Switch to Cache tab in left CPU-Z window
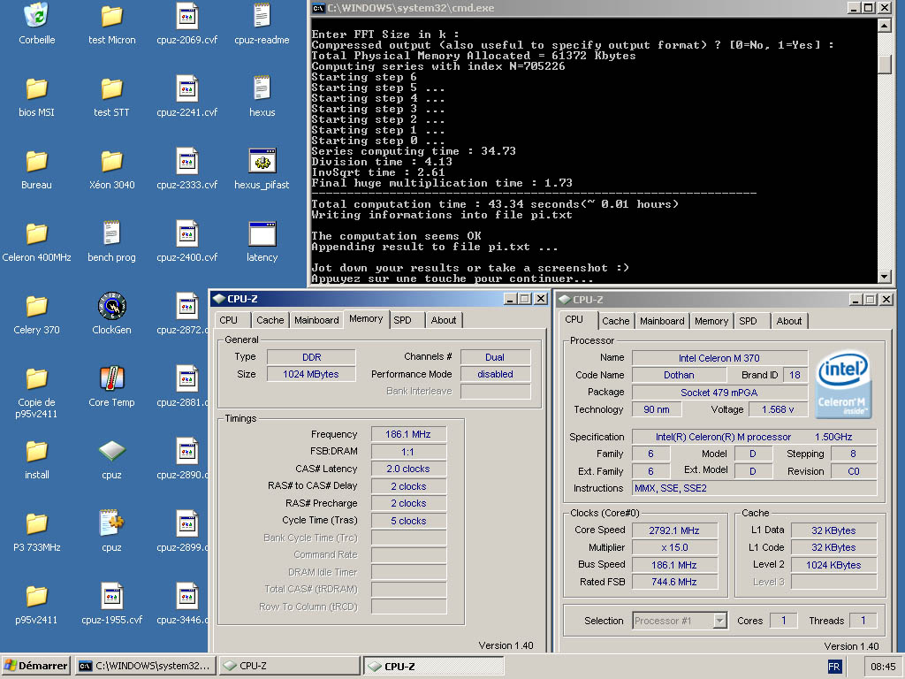Screen dimensions: 905x679 pos(270,320)
